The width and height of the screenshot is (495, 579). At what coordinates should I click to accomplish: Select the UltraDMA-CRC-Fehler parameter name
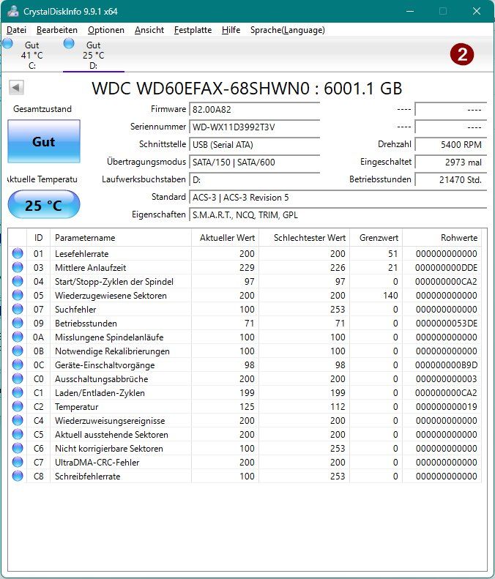(97, 463)
